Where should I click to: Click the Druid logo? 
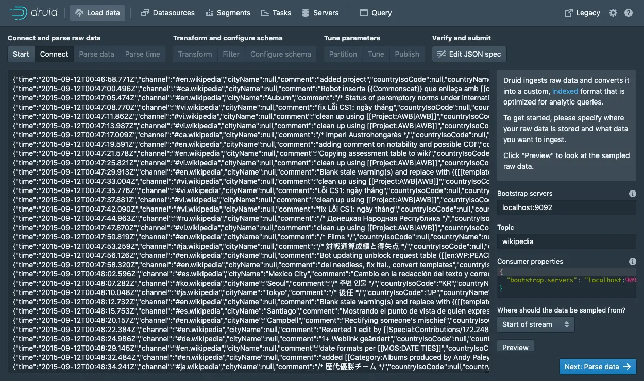pos(32,13)
